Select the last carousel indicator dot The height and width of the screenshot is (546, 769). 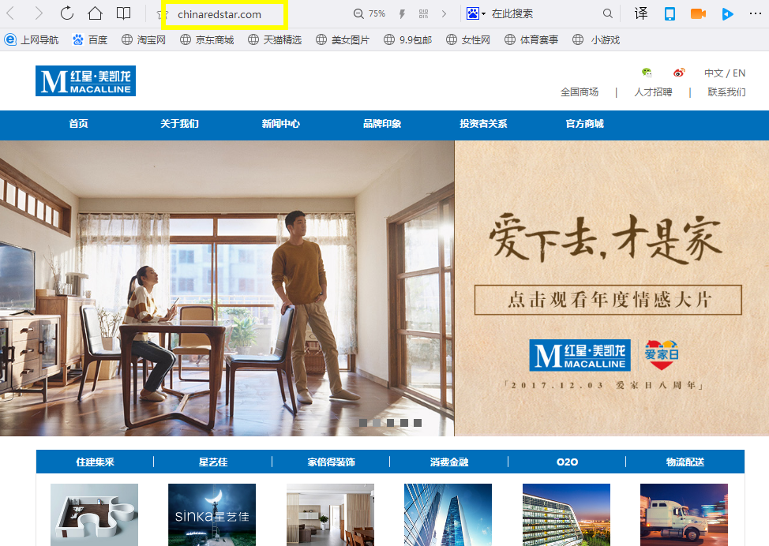point(418,423)
